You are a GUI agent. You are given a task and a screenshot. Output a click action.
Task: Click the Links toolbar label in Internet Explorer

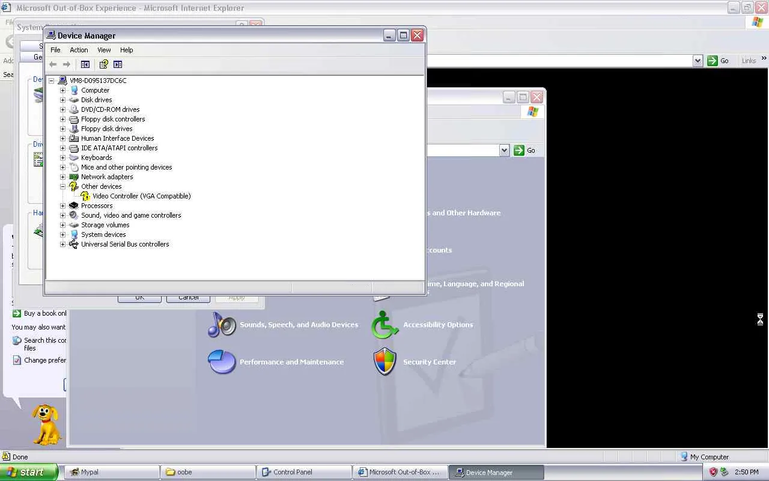point(749,61)
